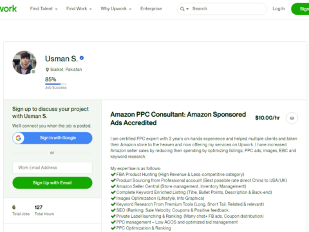The width and height of the screenshot is (309, 232).
Task: Focus the Work Email Address field
Action: click(x=52, y=168)
